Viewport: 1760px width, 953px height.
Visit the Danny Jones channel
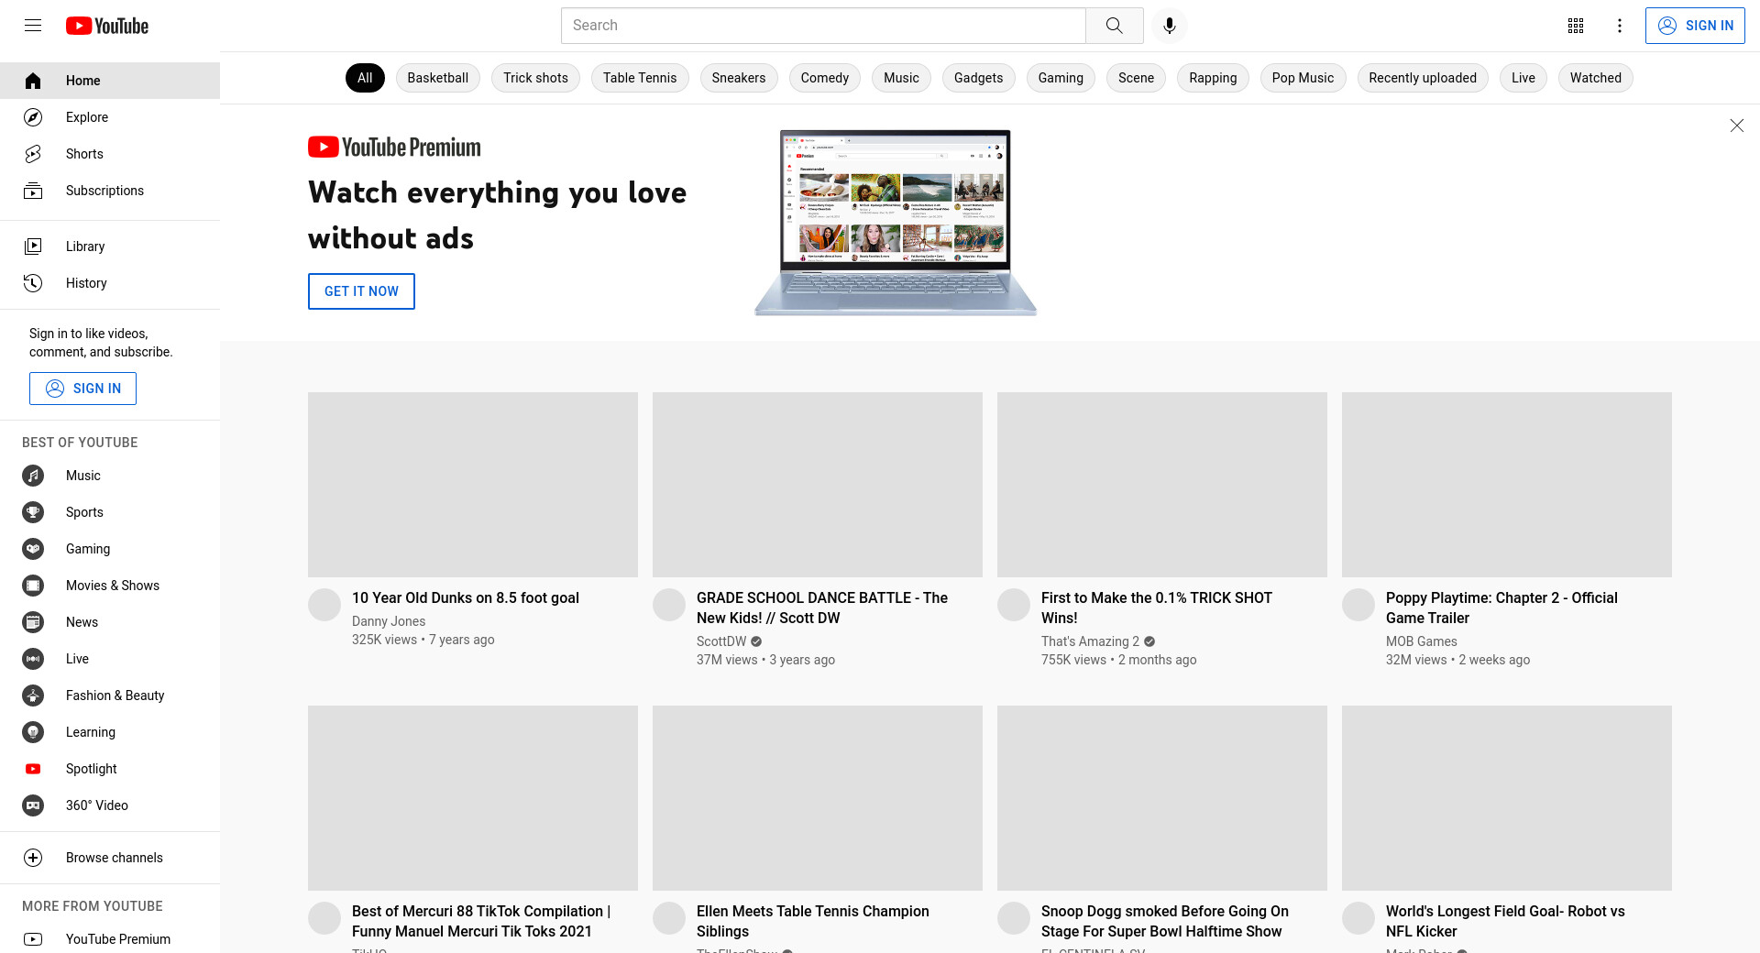click(x=389, y=621)
